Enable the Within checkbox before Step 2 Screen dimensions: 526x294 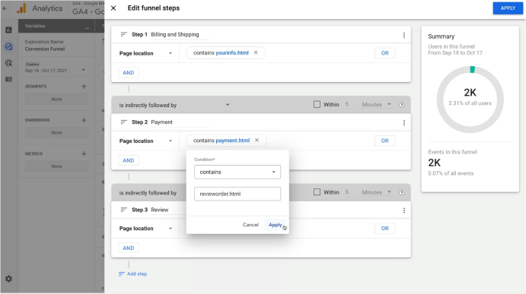coord(317,105)
